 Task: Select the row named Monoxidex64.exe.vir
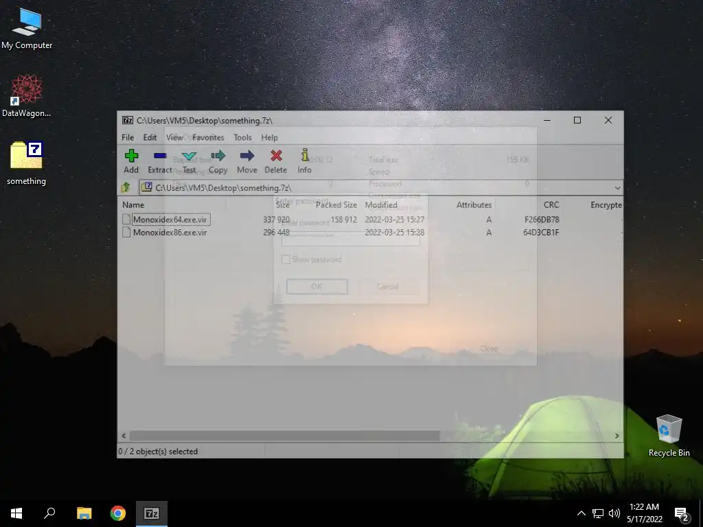[371, 219]
